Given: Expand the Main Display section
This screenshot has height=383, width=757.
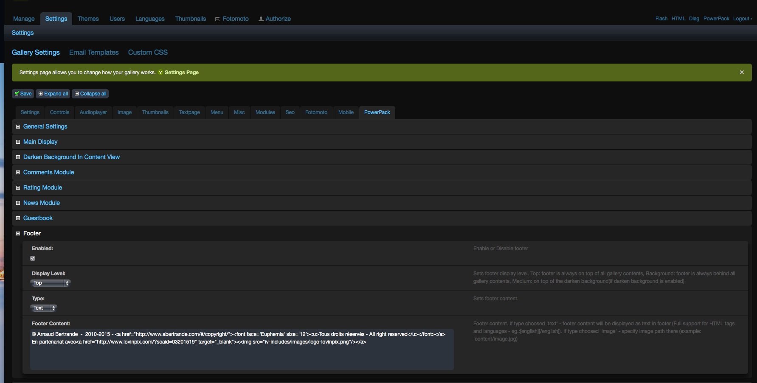Looking at the screenshot, I should click(40, 142).
